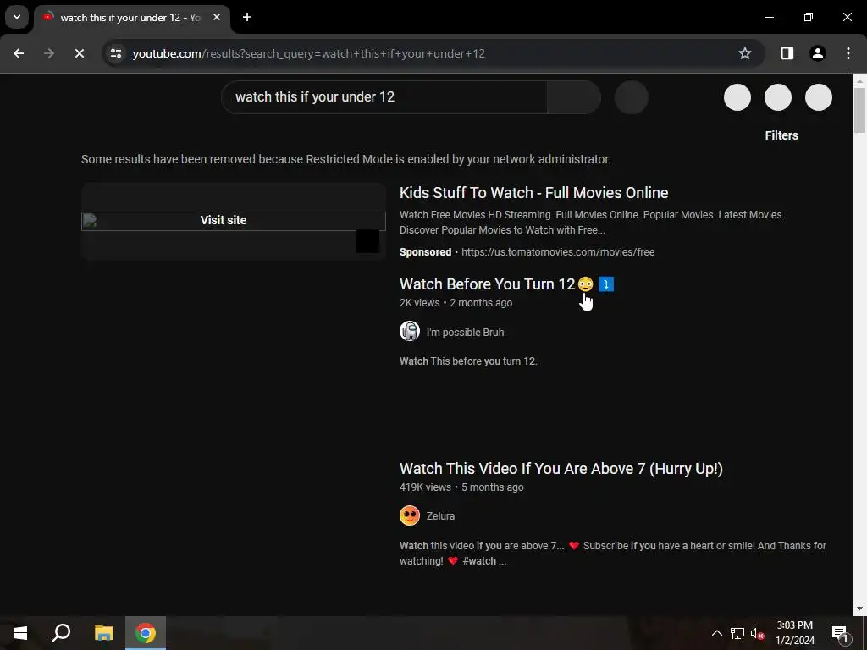This screenshot has width=867, height=650.
Task: Click the '419K views' text
Action: [425, 487]
